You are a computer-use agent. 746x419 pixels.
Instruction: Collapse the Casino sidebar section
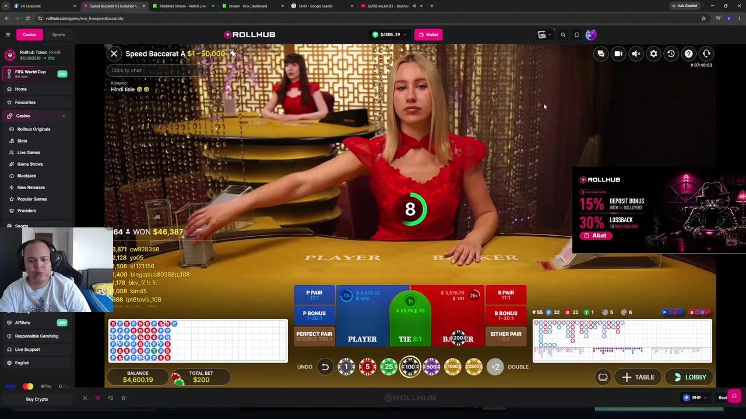click(64, 116)
